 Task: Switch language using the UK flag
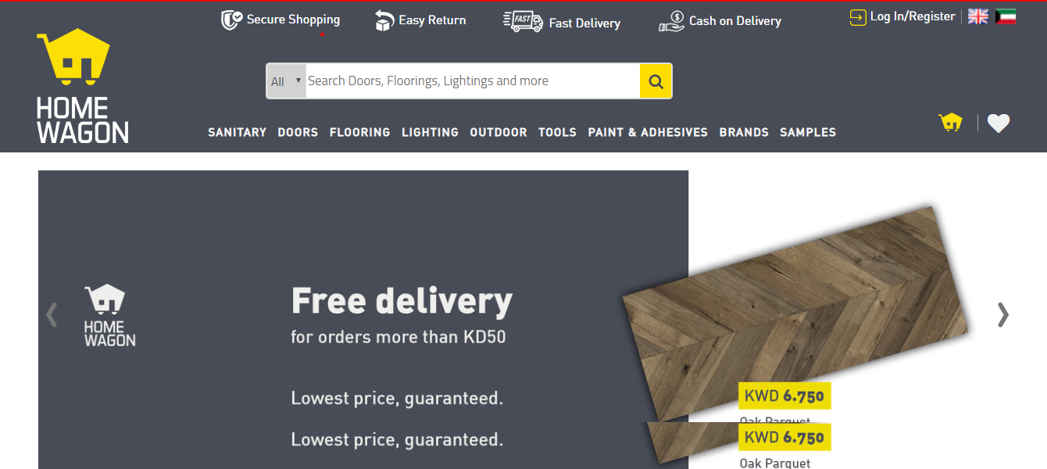pyautogui.click(x=977, y=16)
